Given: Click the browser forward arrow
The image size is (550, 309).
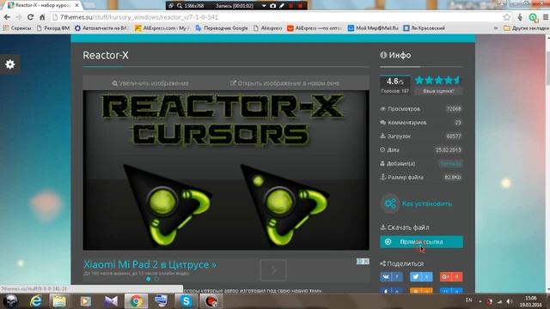Looking at the screenshot, I should 19,17.
